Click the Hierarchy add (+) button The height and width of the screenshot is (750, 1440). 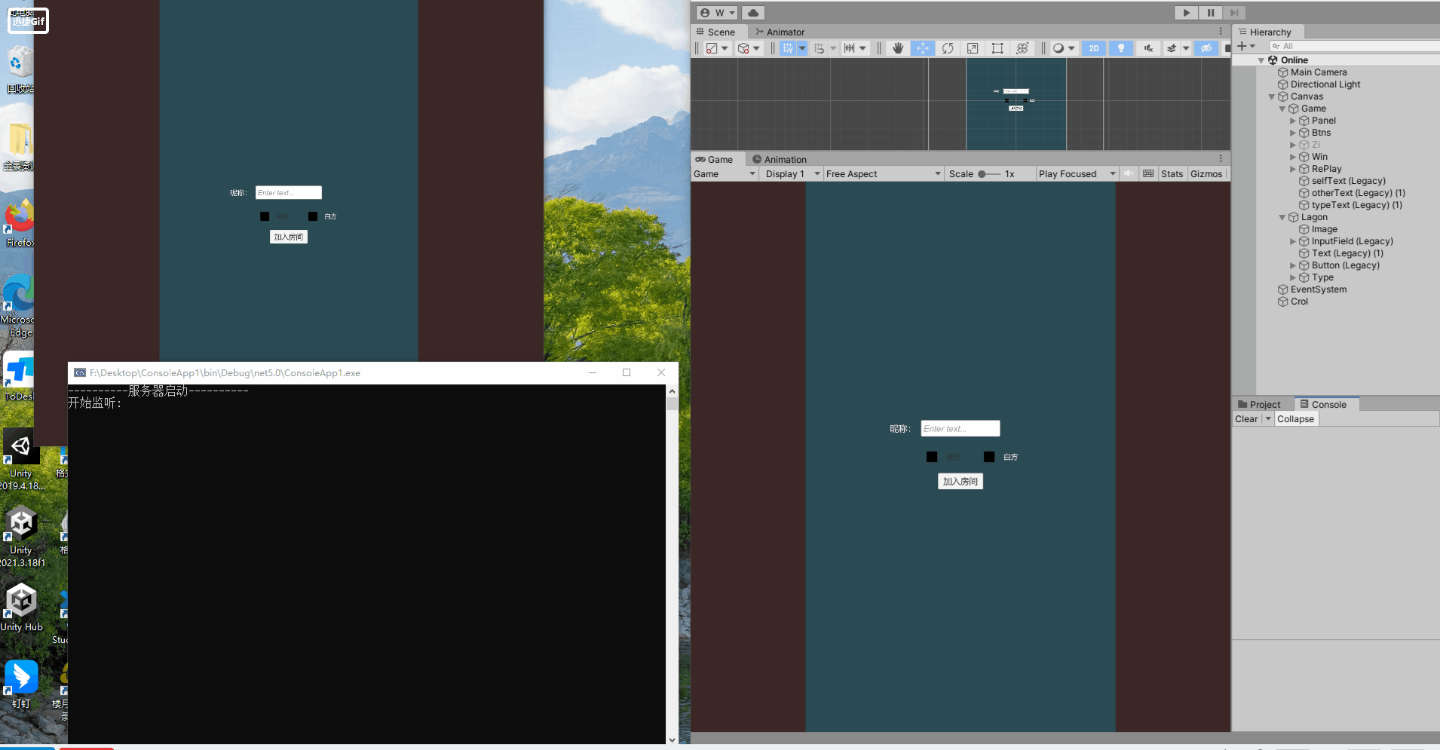pyautogui.click(x=1245, y=46)
